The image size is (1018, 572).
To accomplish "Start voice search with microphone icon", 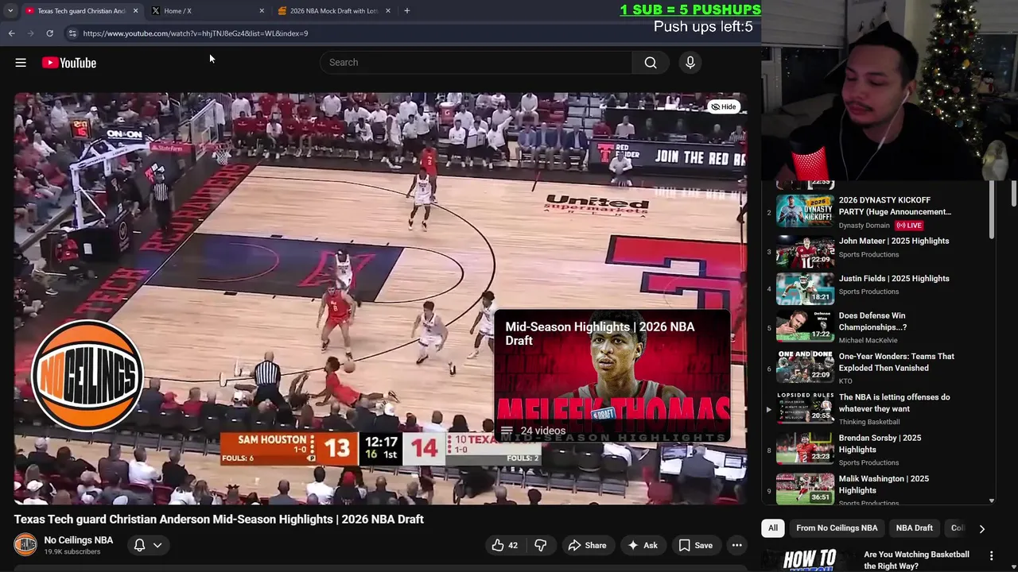I will (690, 63).
